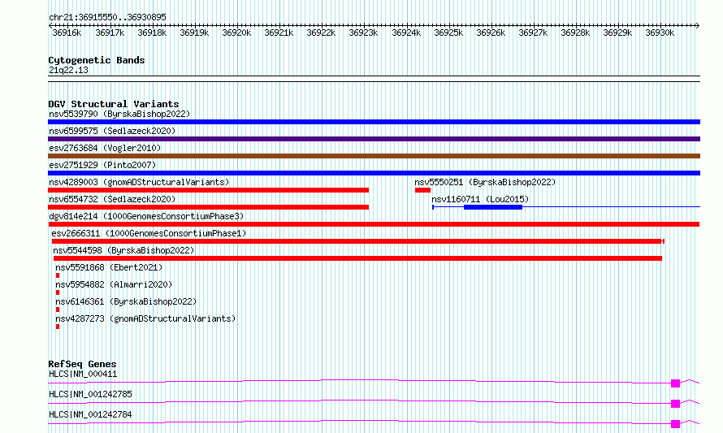Select the blue nsv5539790 variant bar
The image size is (723, 433).
[x=374, y=122]
